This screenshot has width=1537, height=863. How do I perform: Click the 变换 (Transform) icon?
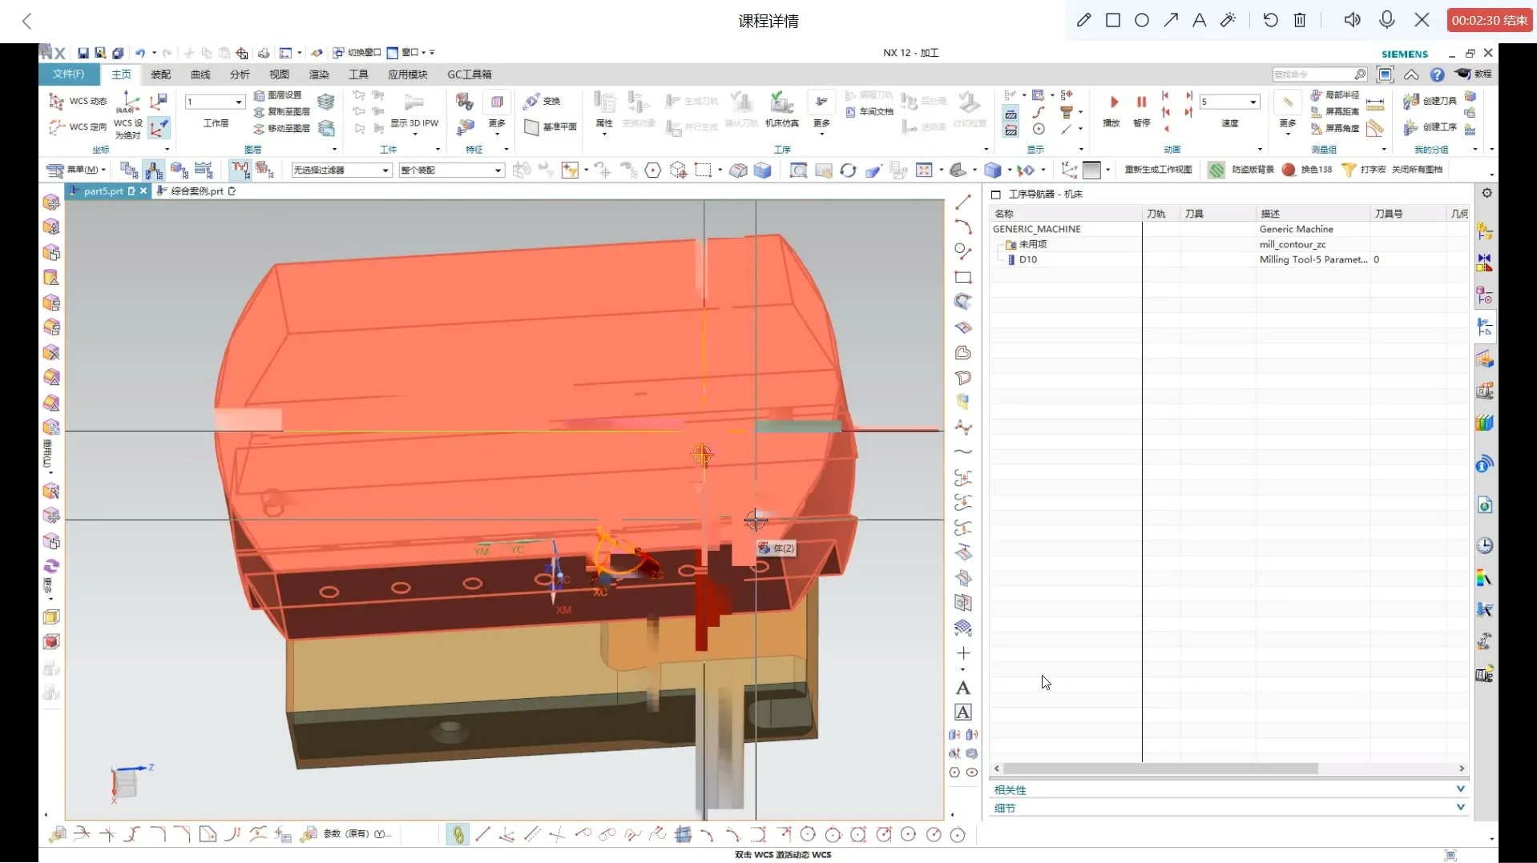click(531, 102)
